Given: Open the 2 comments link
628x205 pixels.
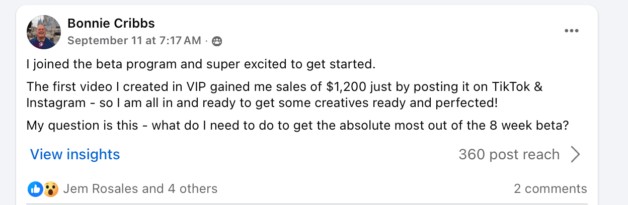Looking at the screenshot, I should pyautogui.click(x=550, y=189).
